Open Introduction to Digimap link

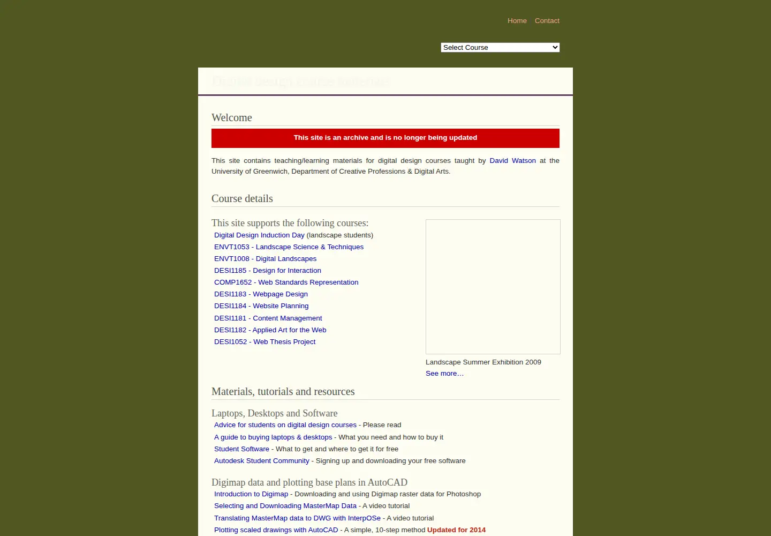(x=251, y=494)
